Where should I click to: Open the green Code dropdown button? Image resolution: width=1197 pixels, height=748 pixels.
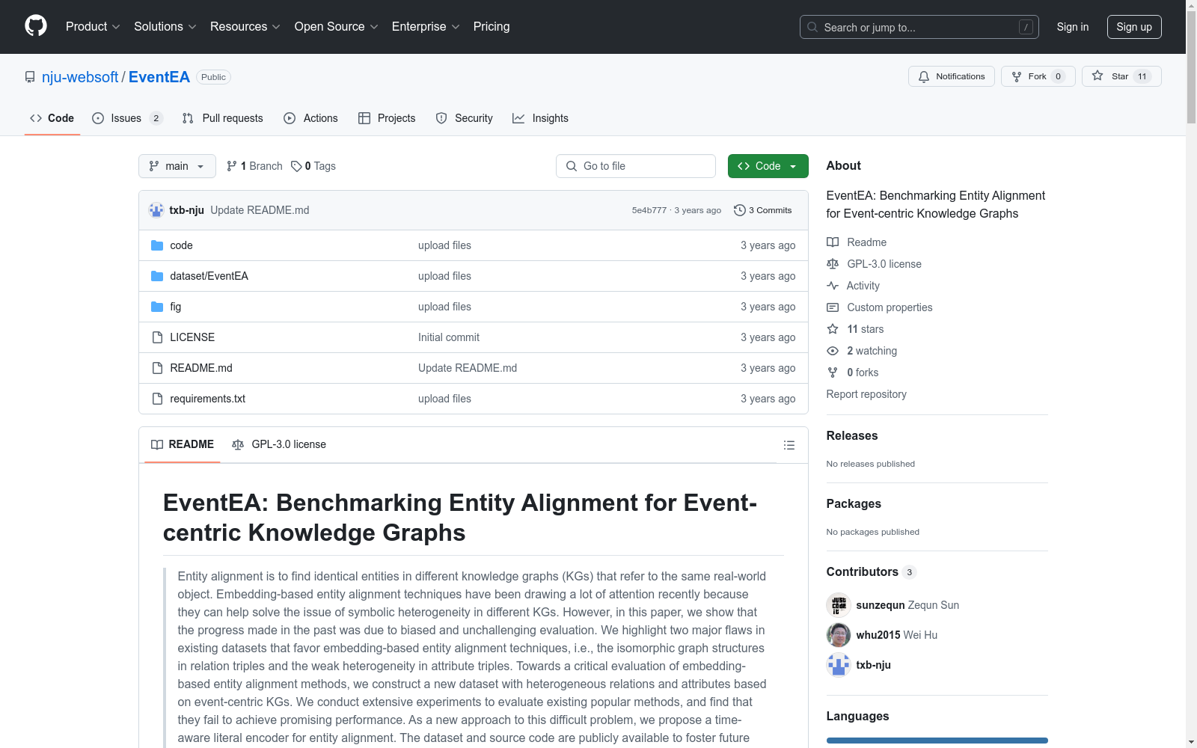[768, 166]
